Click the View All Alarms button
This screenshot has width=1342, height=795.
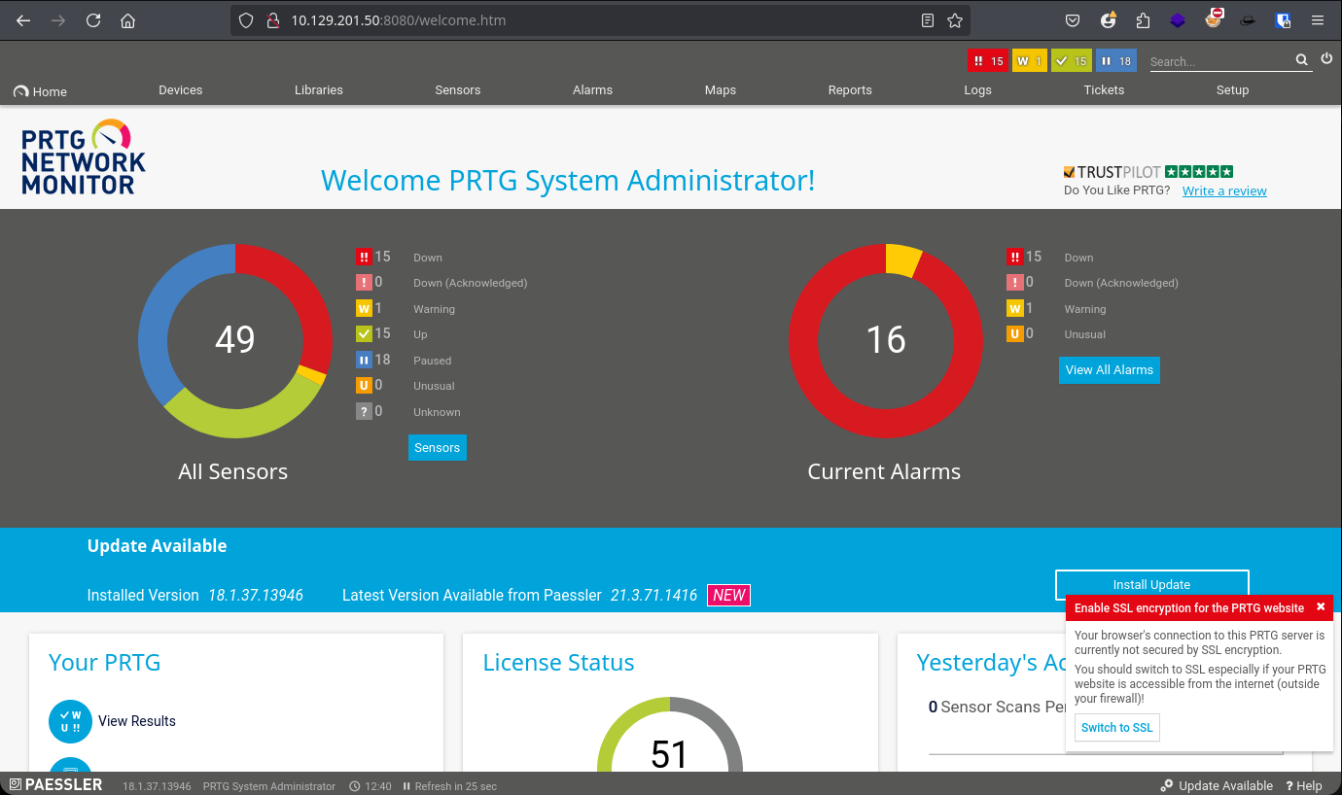tap(1109, 370)
